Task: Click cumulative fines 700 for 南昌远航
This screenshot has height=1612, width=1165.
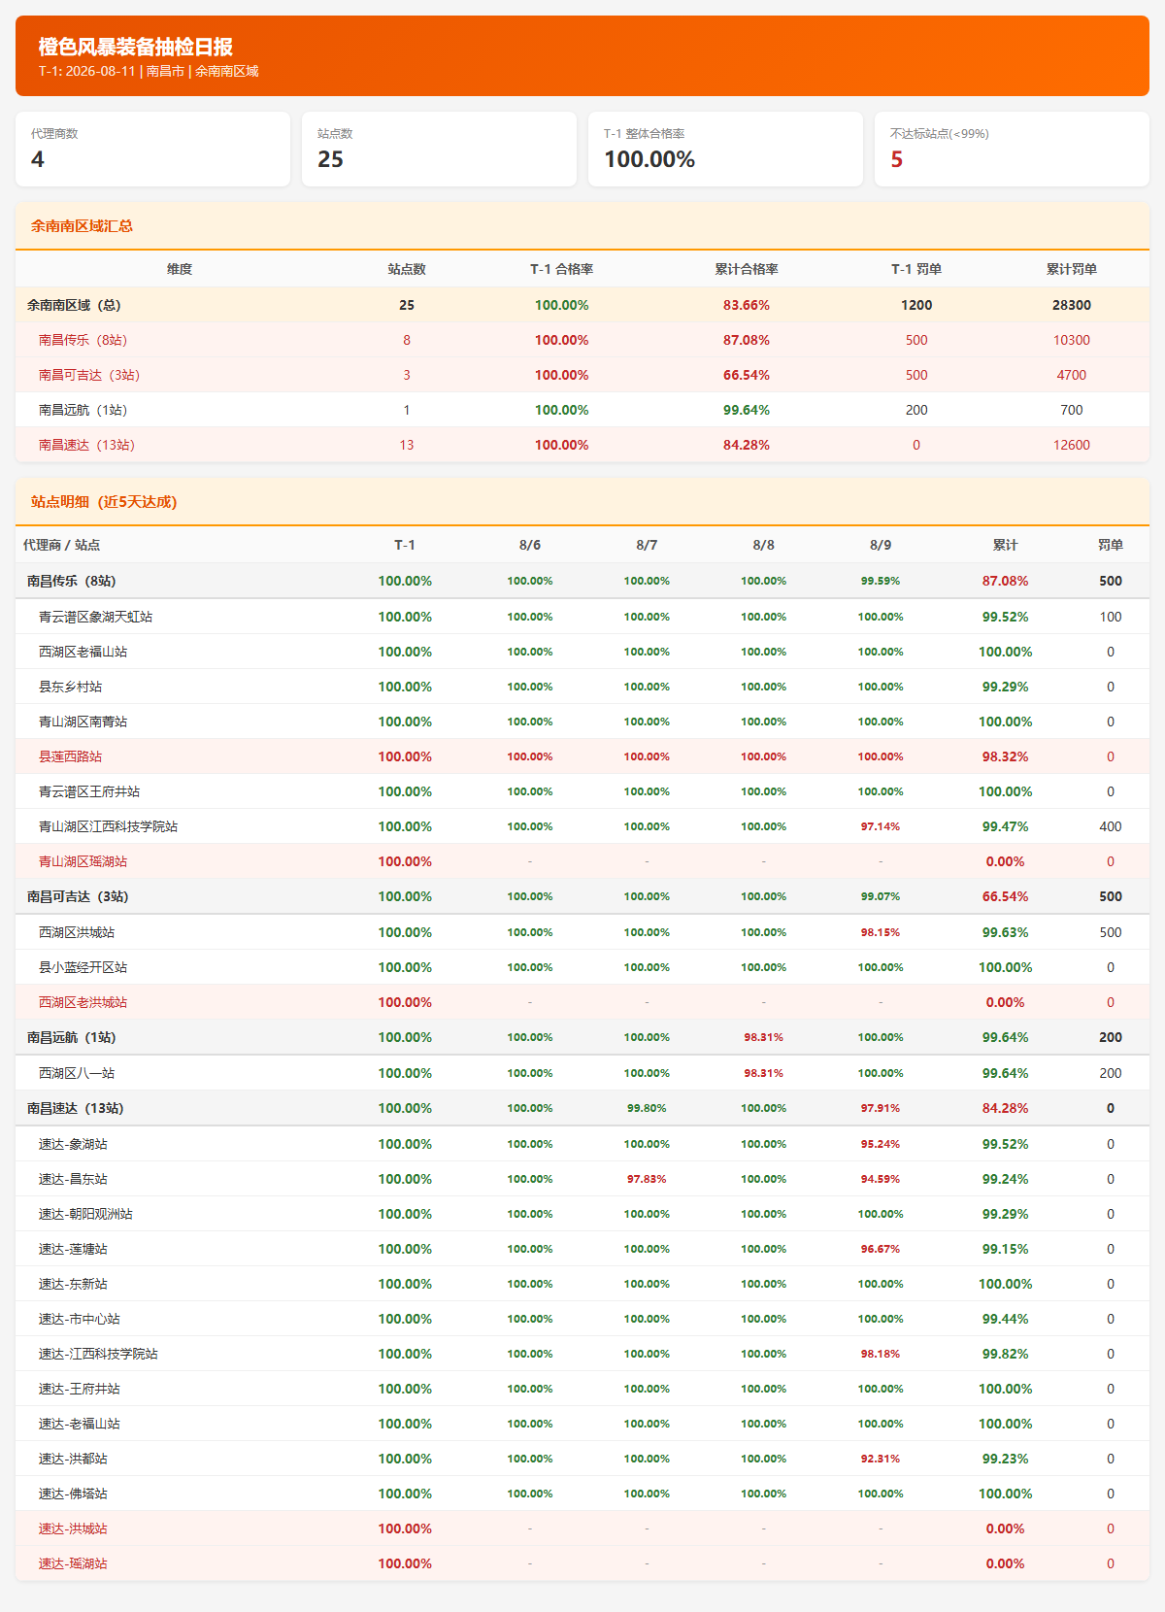Action: pos(1072,410)
